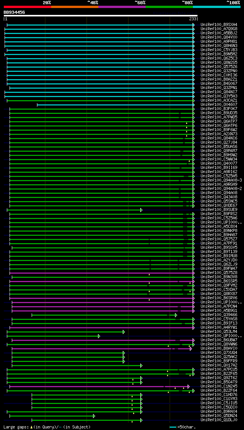Screen dimensions: 244x430
Task: Select hit label UniRef100_B9RAX4
Action: pyautogui.click(x=219, y=411)
